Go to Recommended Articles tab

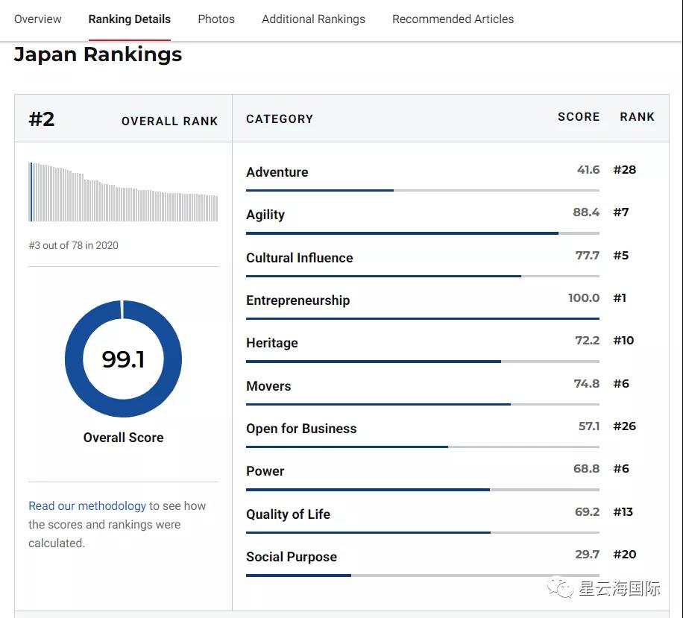tap(453, 19)
